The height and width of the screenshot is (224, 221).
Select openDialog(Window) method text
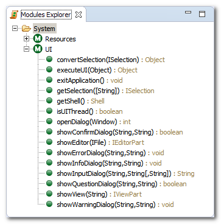87,122
